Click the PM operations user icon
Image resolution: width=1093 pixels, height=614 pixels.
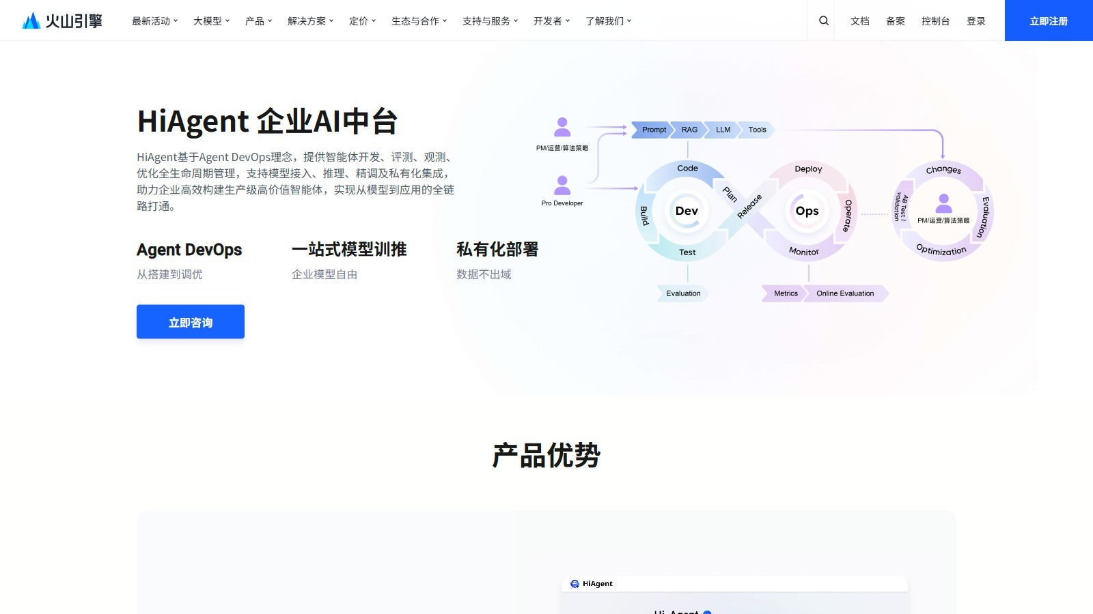[562, 127]
